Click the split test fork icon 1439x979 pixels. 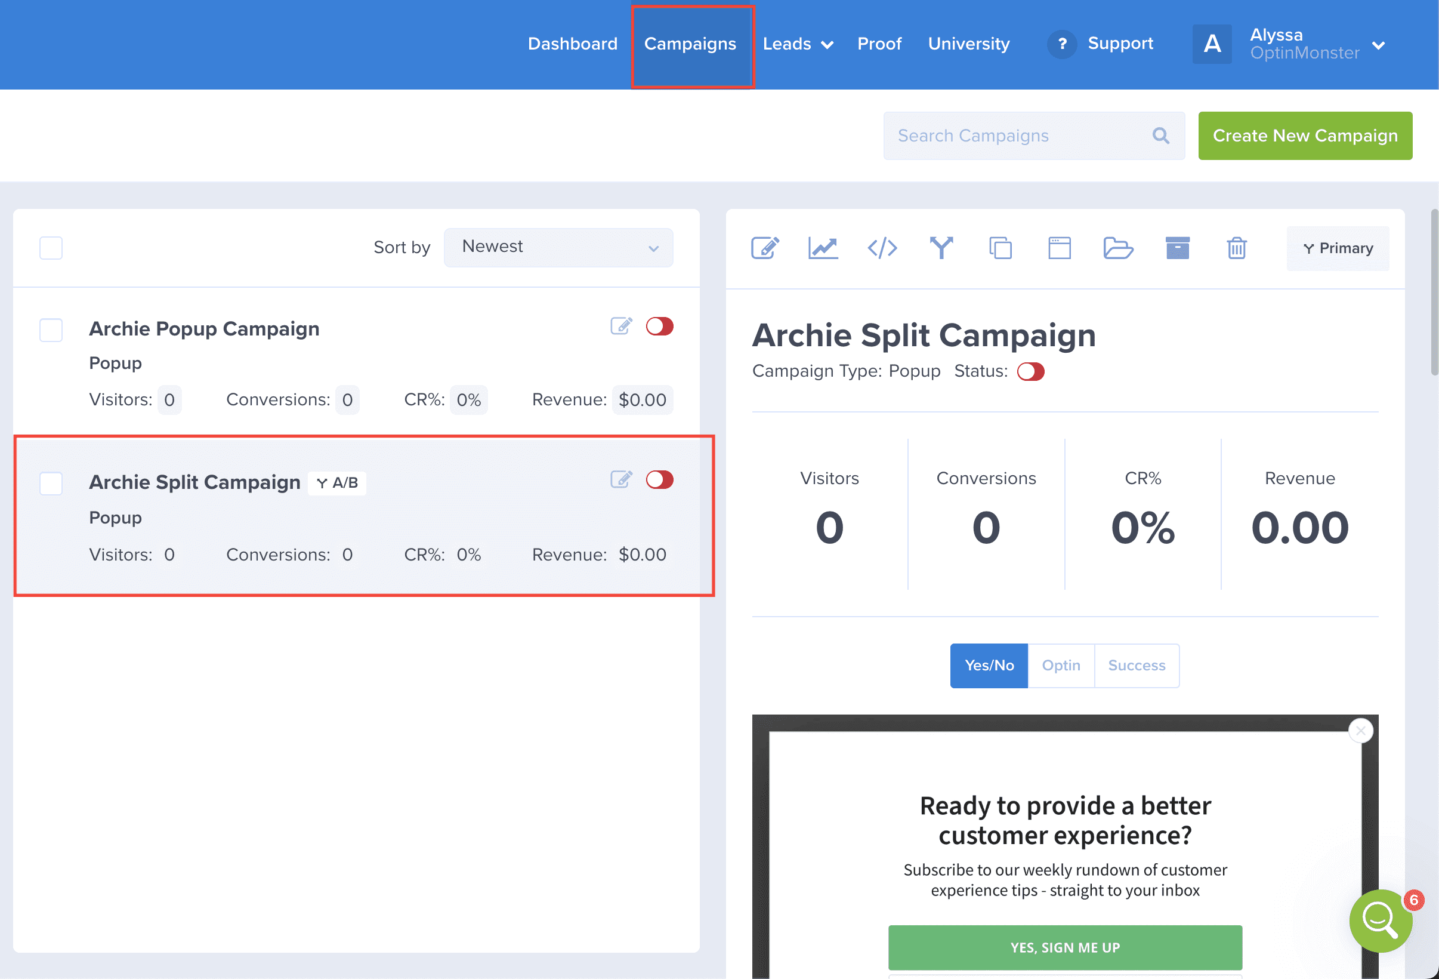[941, 248]
